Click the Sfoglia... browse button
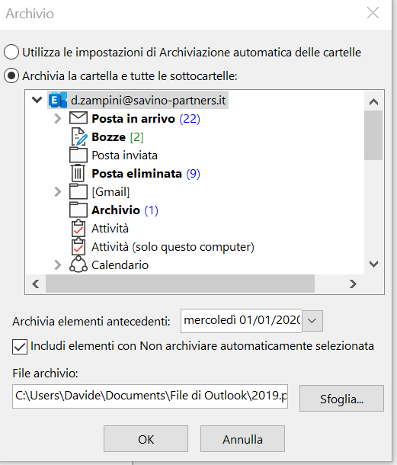This screenshot has width=397, height=465. click(x=341, y=399)
